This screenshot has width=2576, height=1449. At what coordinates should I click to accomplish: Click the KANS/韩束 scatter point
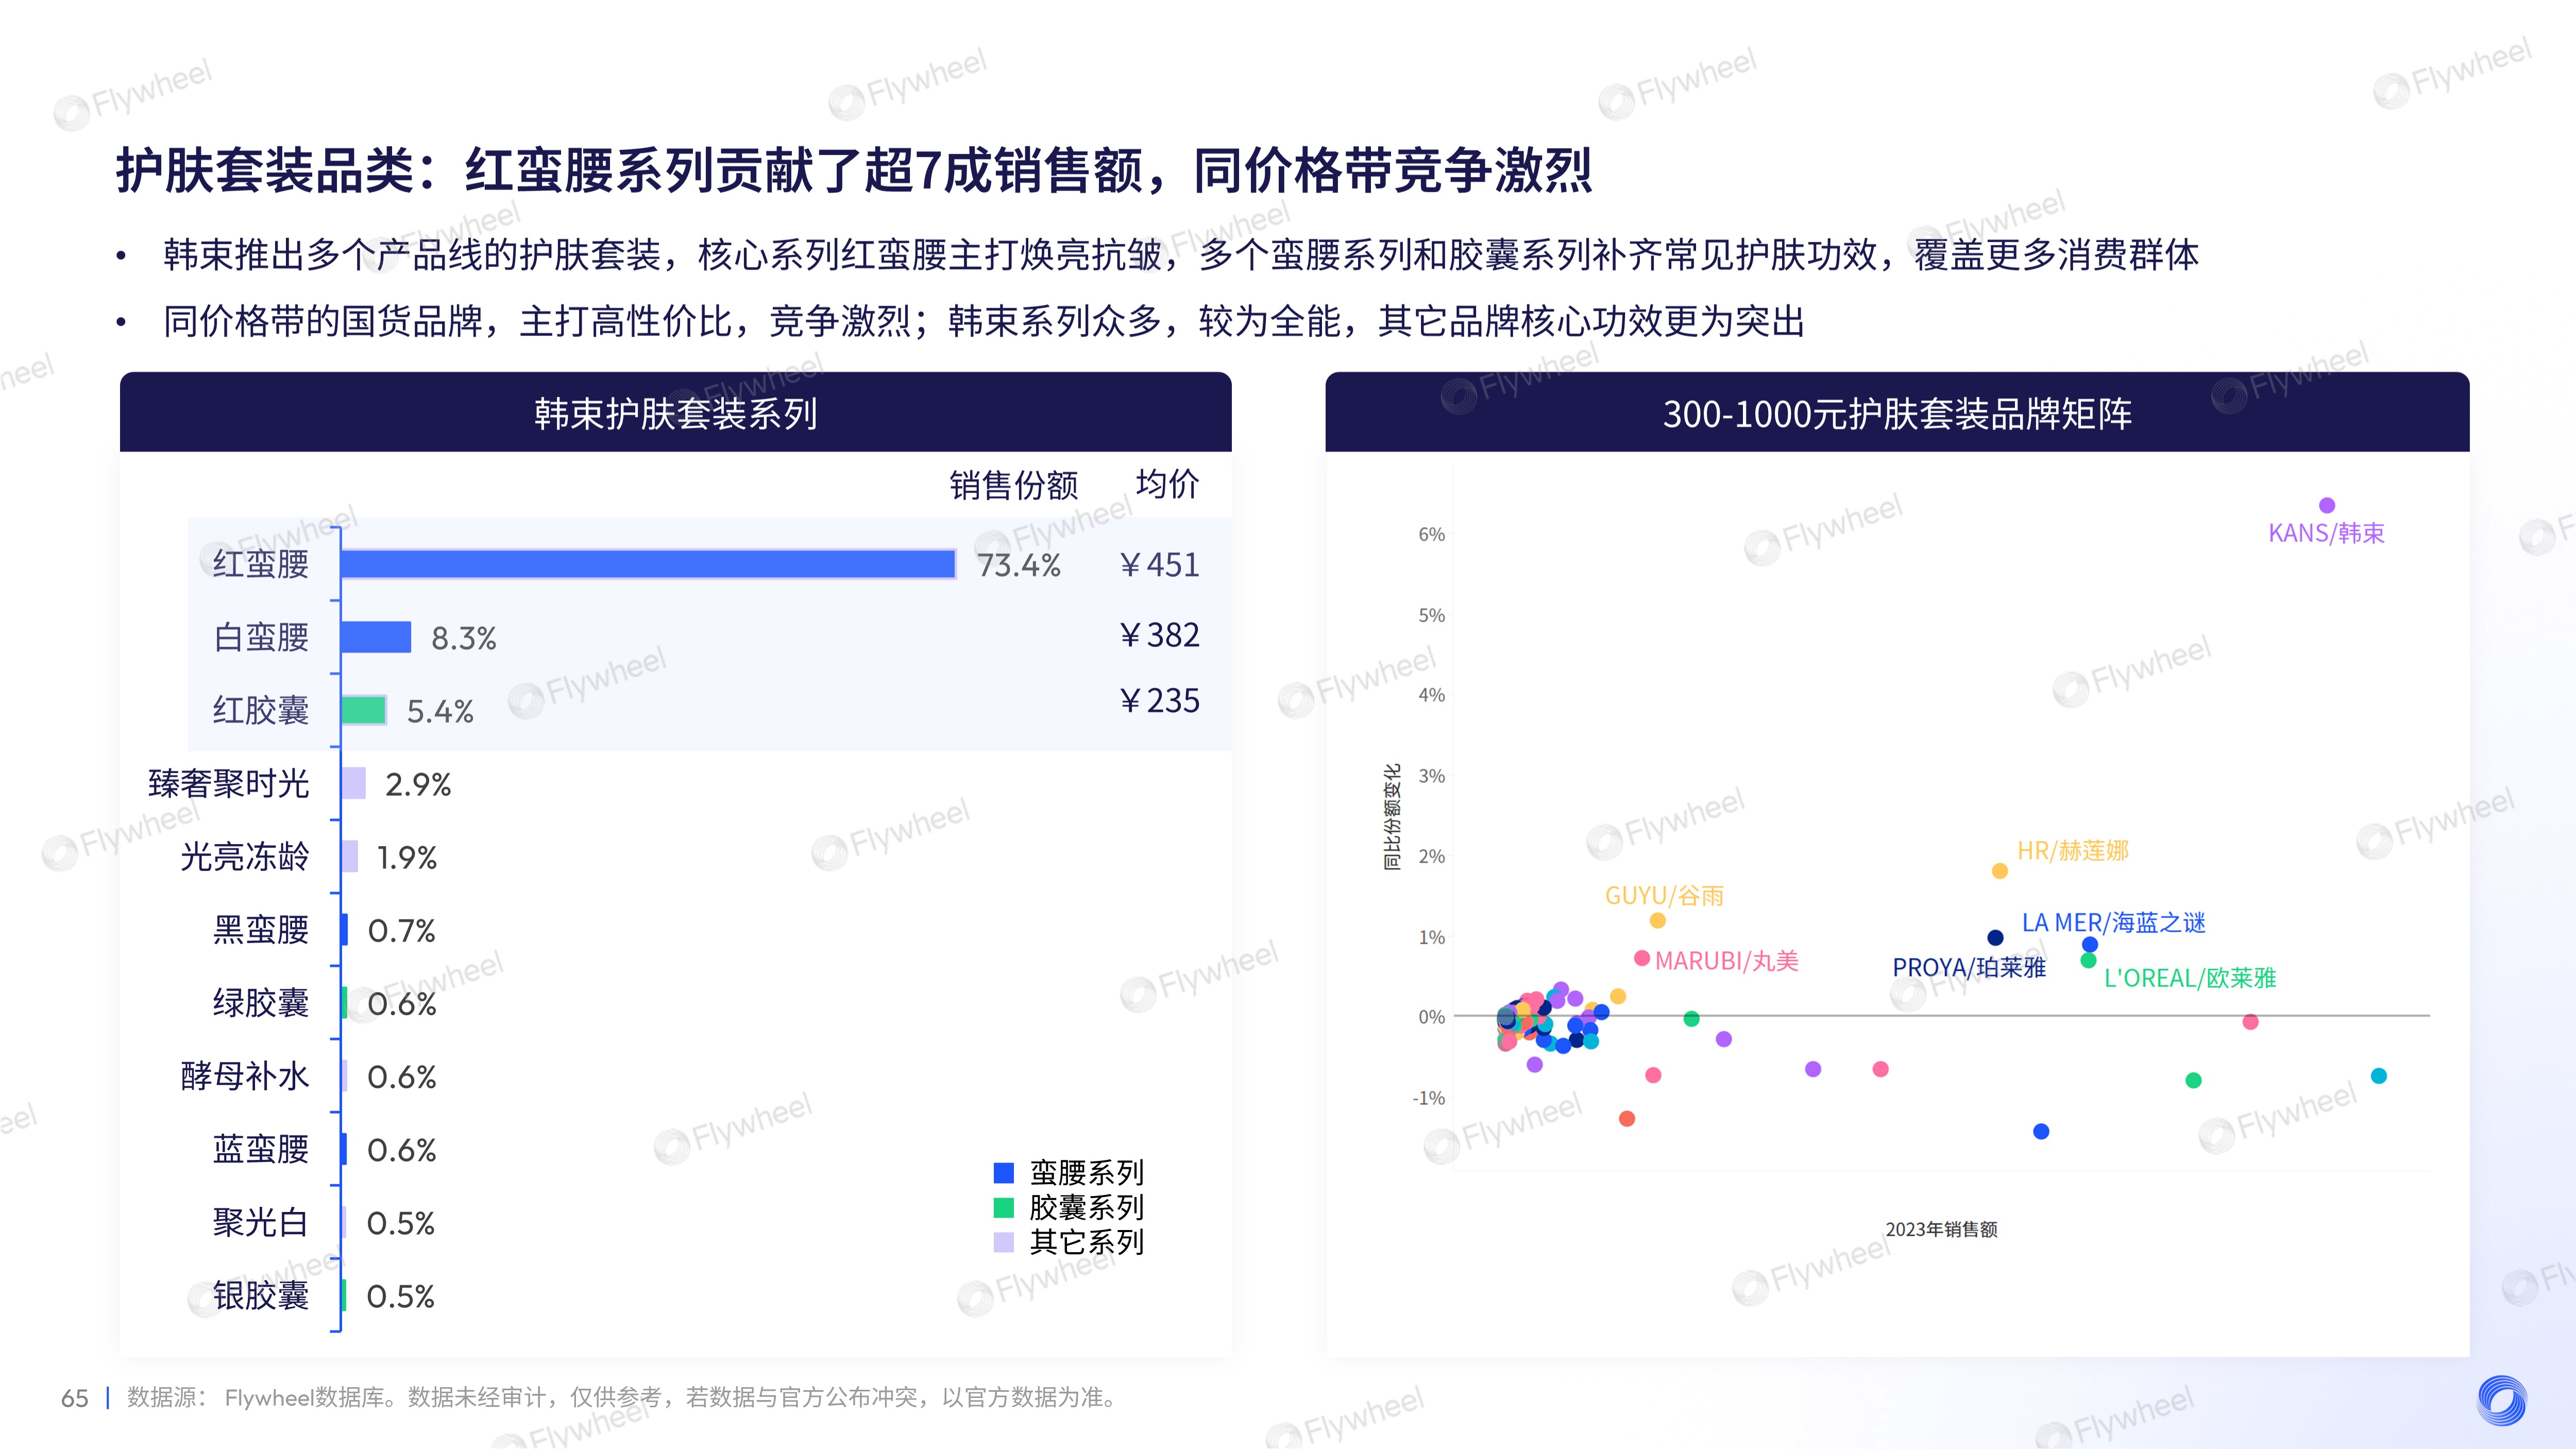pos(2327,505)
